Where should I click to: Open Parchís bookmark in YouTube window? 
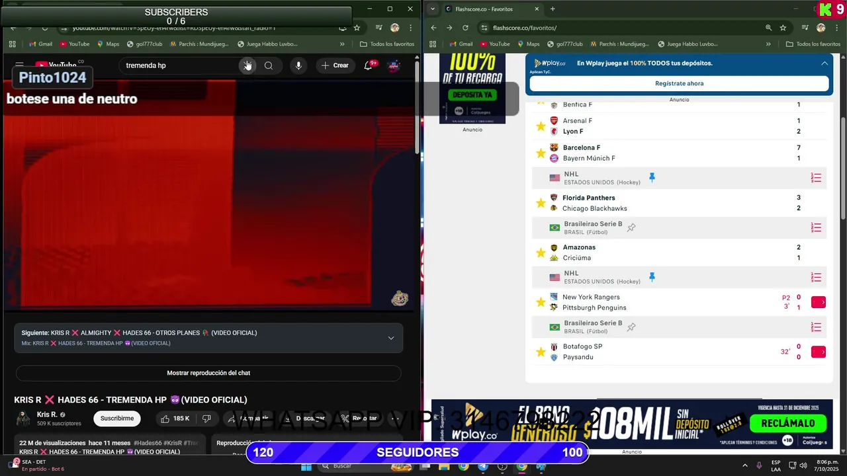200,44
